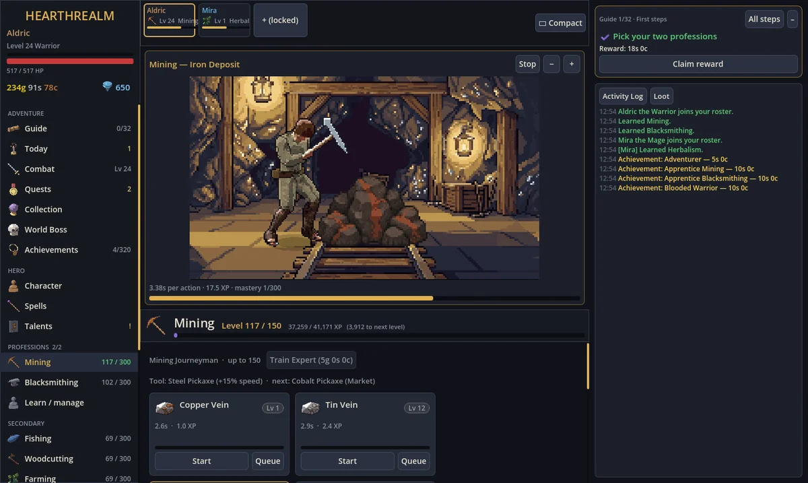Open the All steps guide list

764,19
